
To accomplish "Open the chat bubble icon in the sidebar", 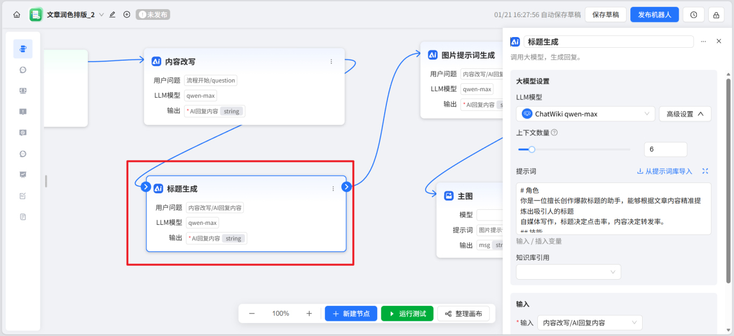I will coord(23,69).
